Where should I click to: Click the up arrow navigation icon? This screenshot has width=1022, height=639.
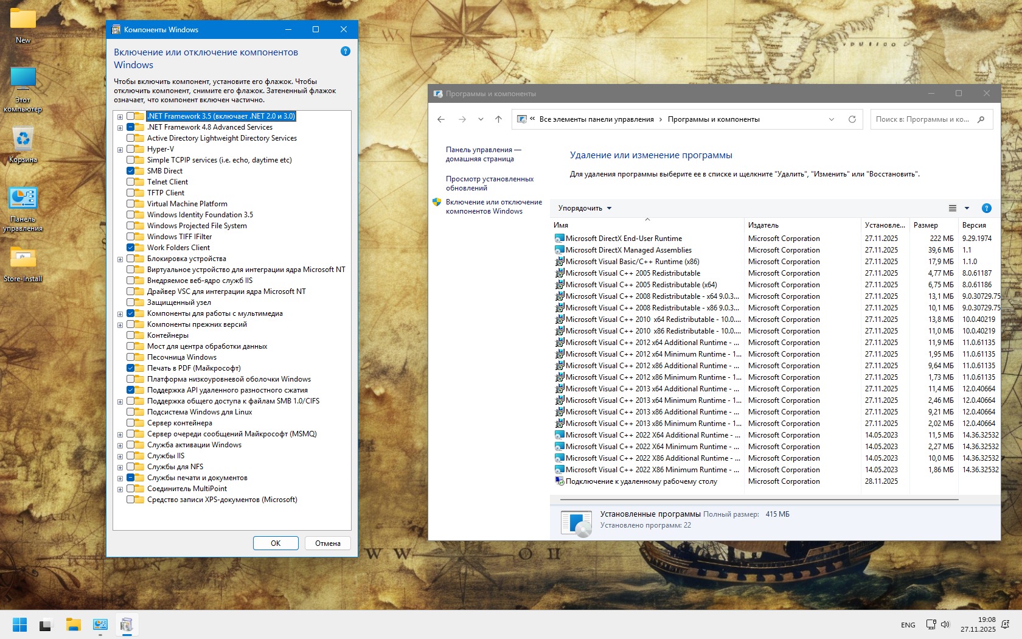pos(498,119)
